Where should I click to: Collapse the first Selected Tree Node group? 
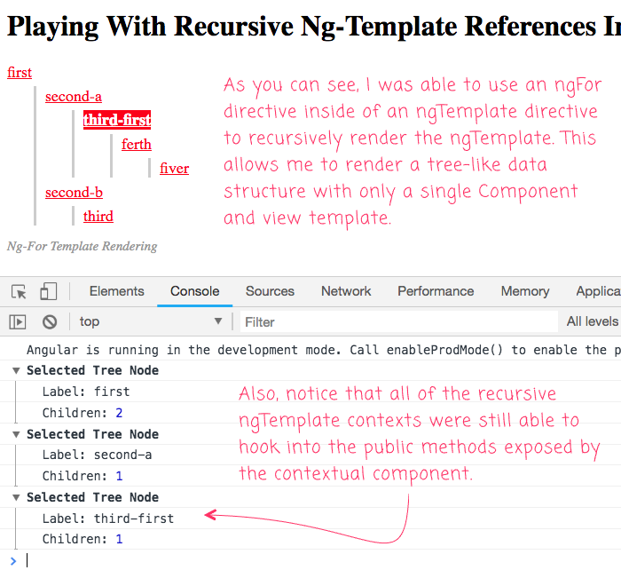coord(16,370)
